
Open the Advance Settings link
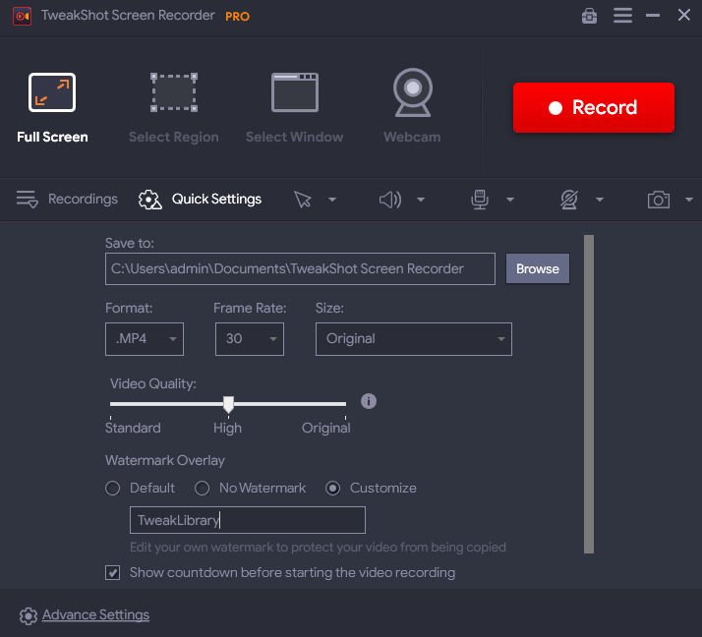(x=95, y=614)
